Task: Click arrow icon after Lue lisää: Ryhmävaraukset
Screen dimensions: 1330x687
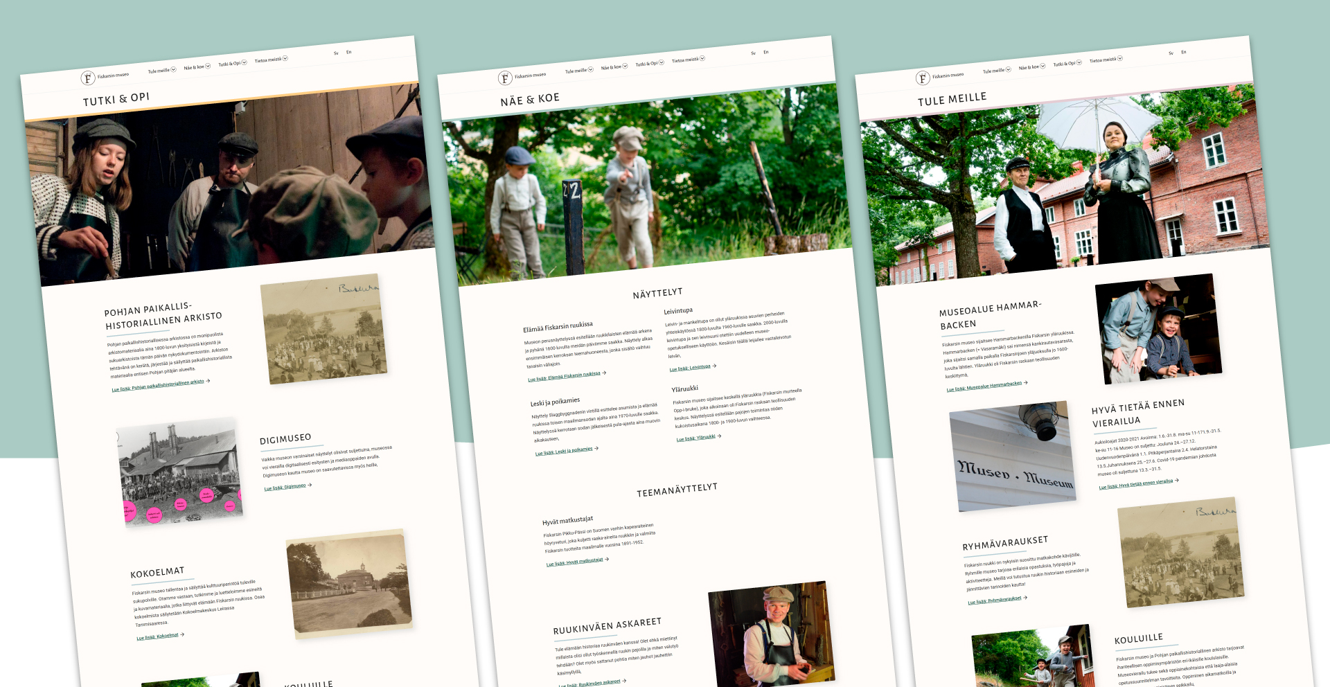Action: [1025, 597]
